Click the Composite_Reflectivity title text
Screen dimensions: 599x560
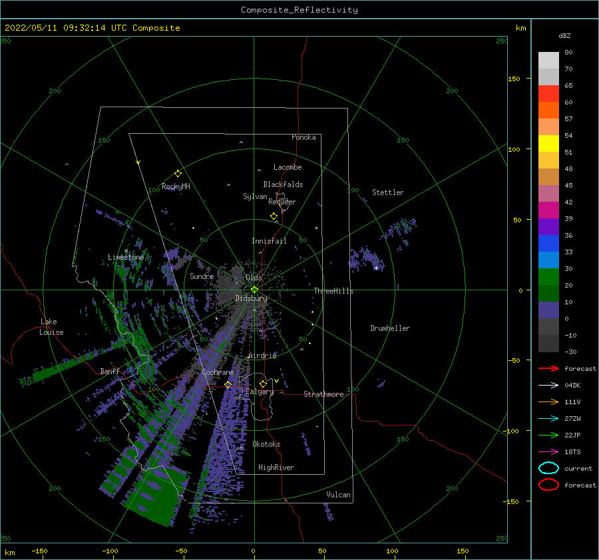[x=299, y=10]
